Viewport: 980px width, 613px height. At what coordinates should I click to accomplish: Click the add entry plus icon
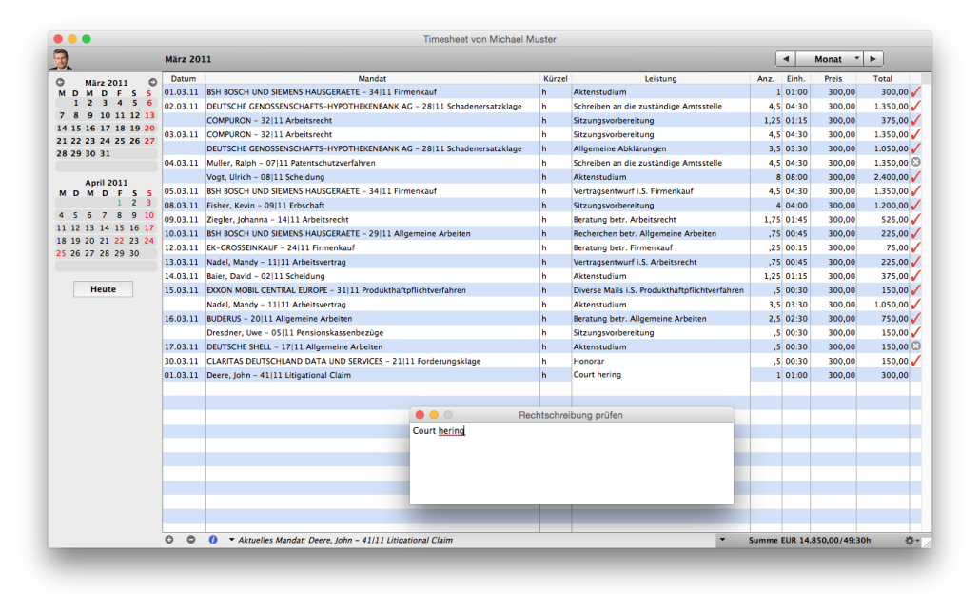coord(169,540)
